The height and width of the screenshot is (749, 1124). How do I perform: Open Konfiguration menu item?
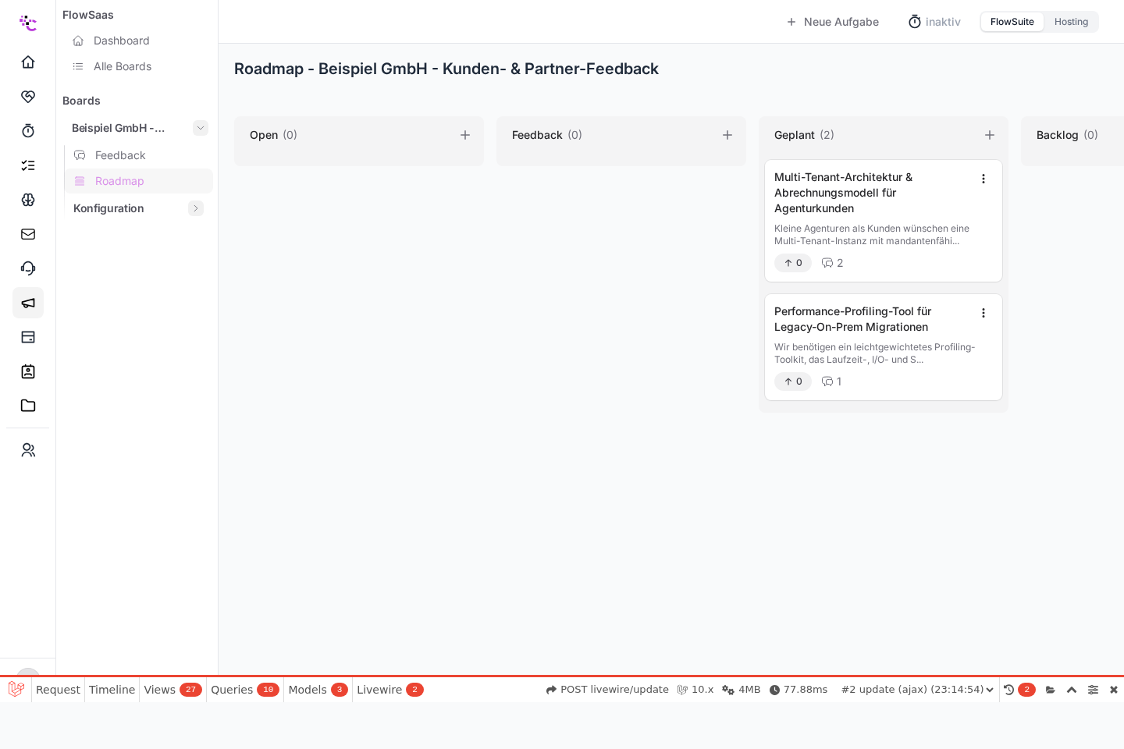click(x=108, y=208)
